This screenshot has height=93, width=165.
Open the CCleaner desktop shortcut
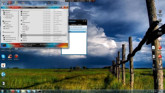tap(10, 57)
